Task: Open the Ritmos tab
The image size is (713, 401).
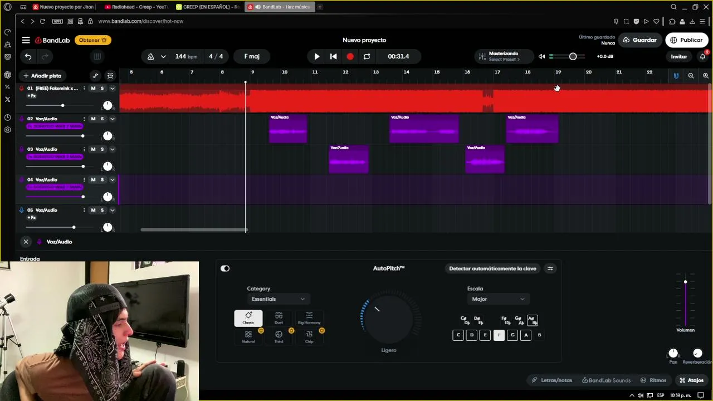Action: [x=653, y=380]
